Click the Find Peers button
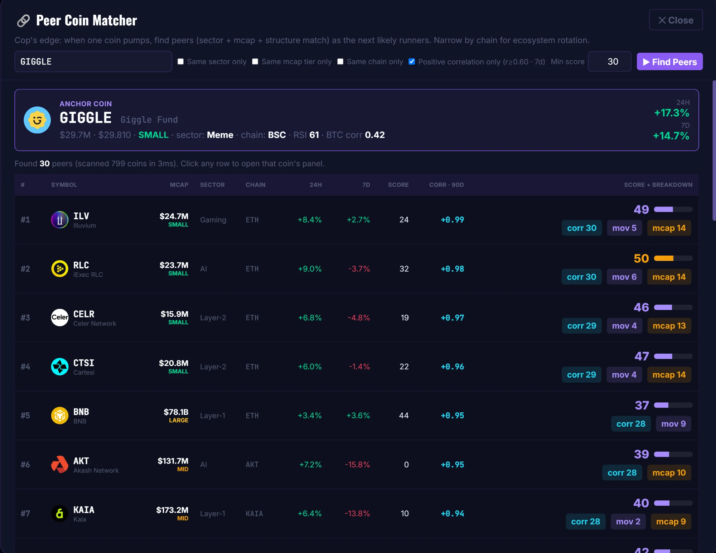Image resolution: width=716 pixels, height=553 pixels. point(669,62)
